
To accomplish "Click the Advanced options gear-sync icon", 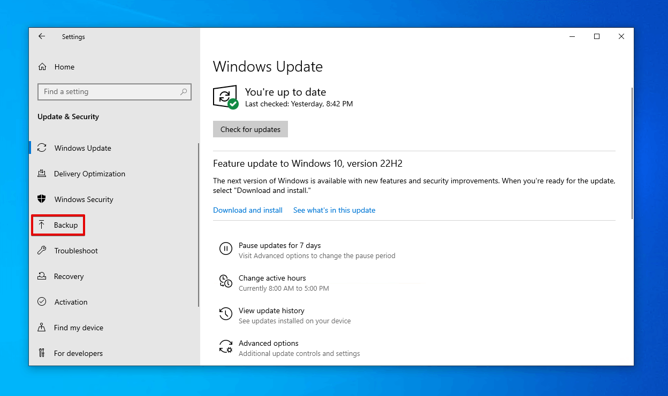I will pos(226,346).
